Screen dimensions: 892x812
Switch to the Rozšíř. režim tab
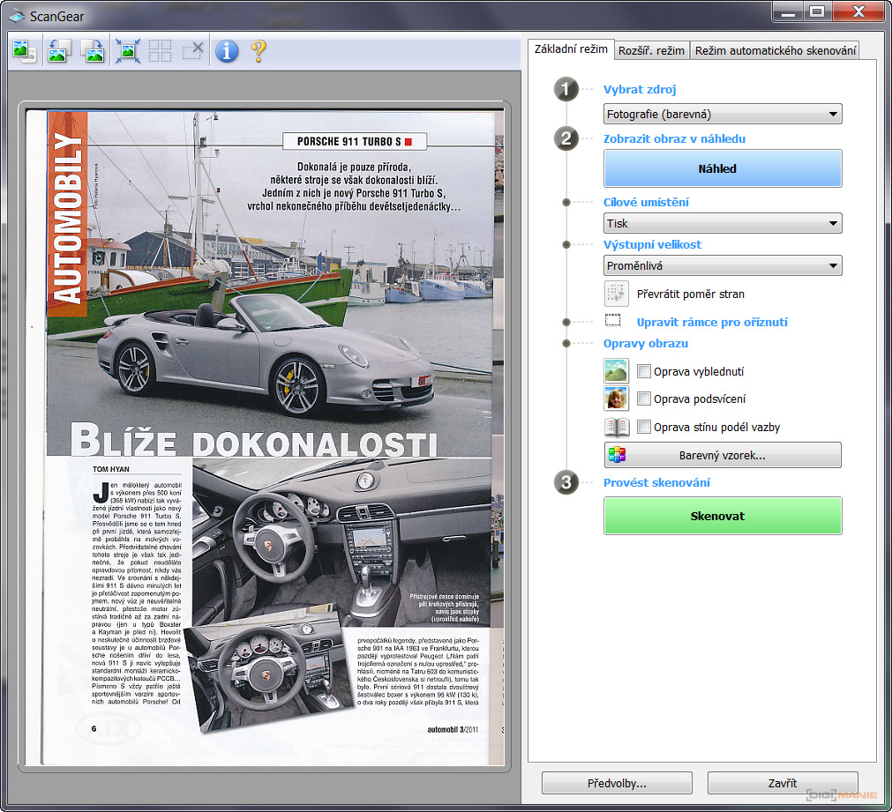[x=652, y=50]
